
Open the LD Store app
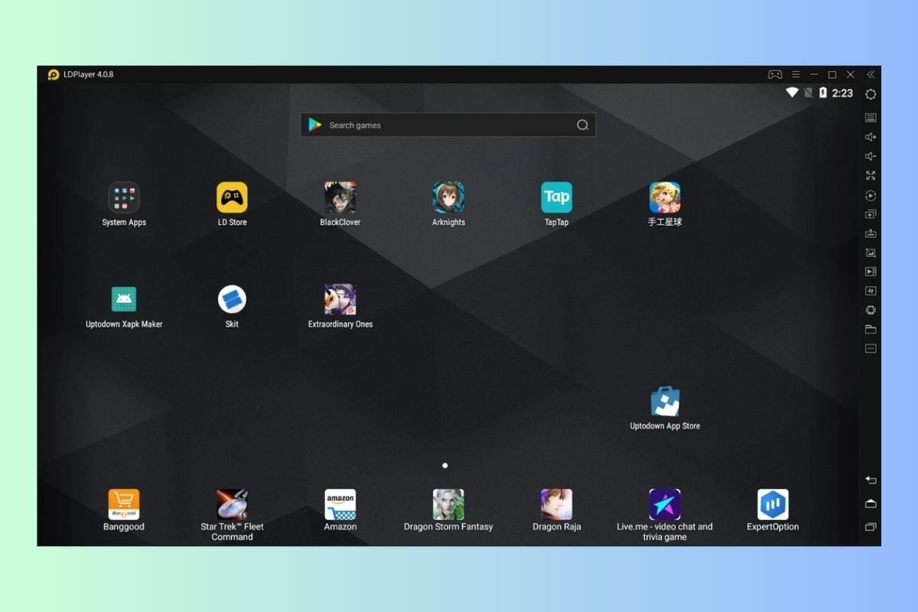pos(232,197)
